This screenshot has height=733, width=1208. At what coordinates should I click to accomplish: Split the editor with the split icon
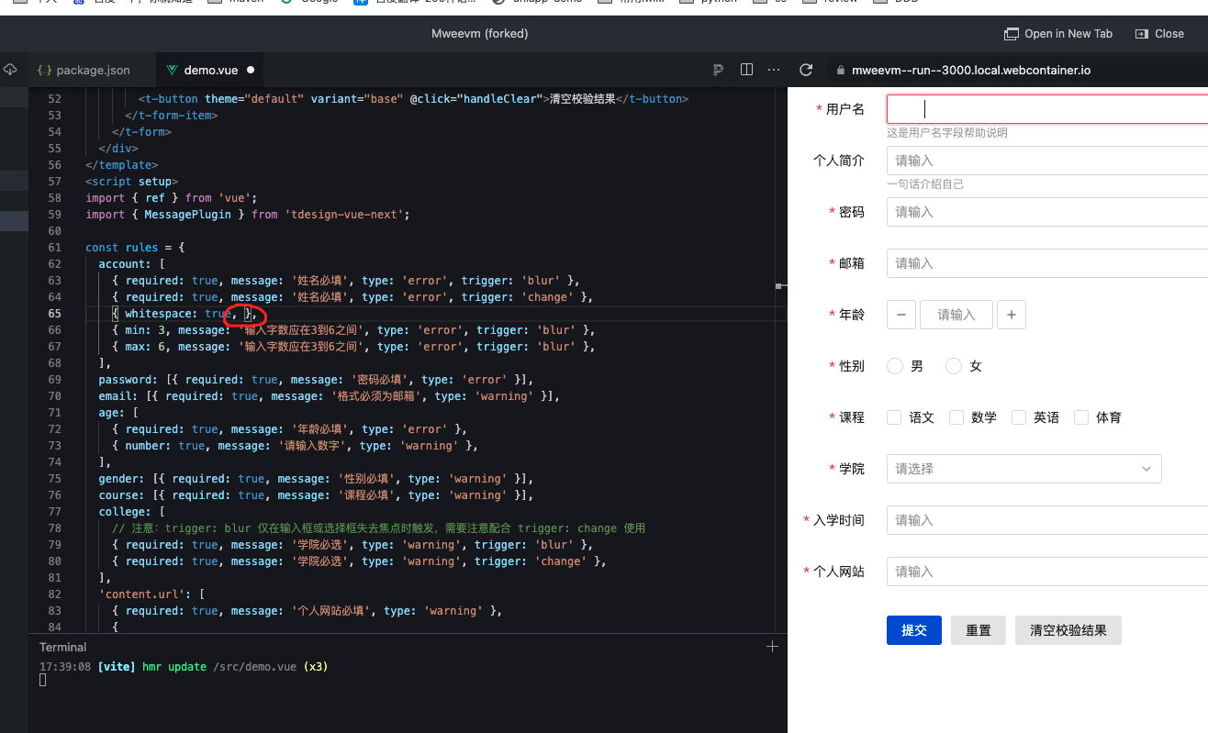[746, 70]
